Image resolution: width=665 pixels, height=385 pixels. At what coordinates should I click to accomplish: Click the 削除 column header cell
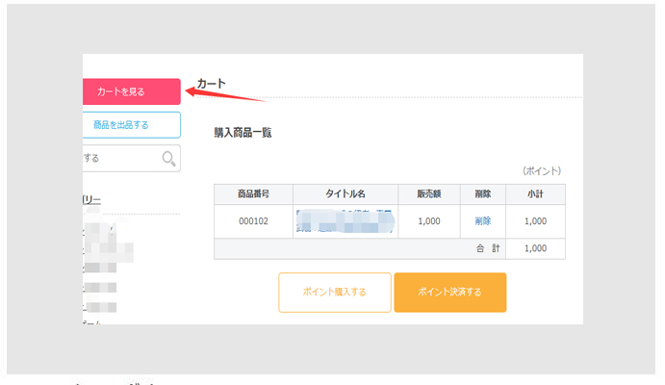pyautogui.click(x=482, y=193)
